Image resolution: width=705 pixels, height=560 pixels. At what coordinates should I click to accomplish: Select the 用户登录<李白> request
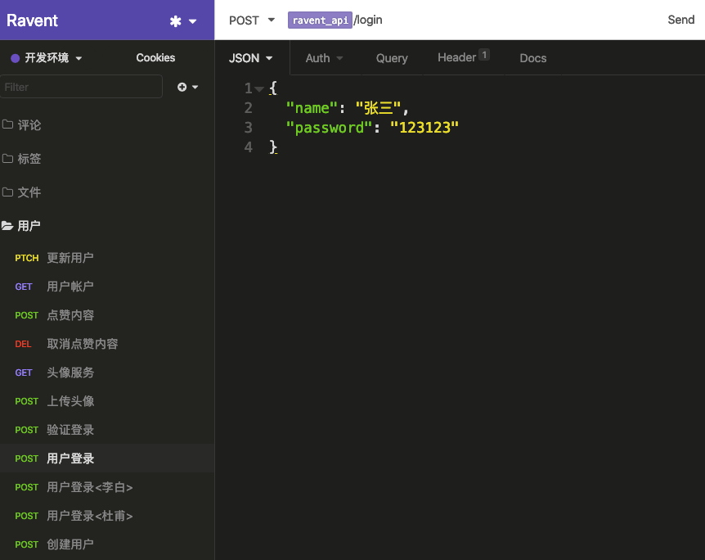click(x=107, y=487)
